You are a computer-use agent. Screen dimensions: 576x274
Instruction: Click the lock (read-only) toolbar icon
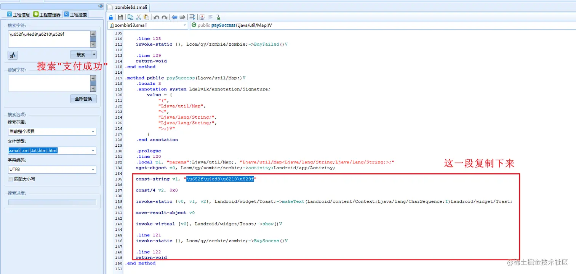(x=111, y=17)
